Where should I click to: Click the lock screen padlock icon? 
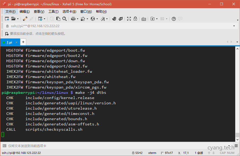click(x=135, y=19)
